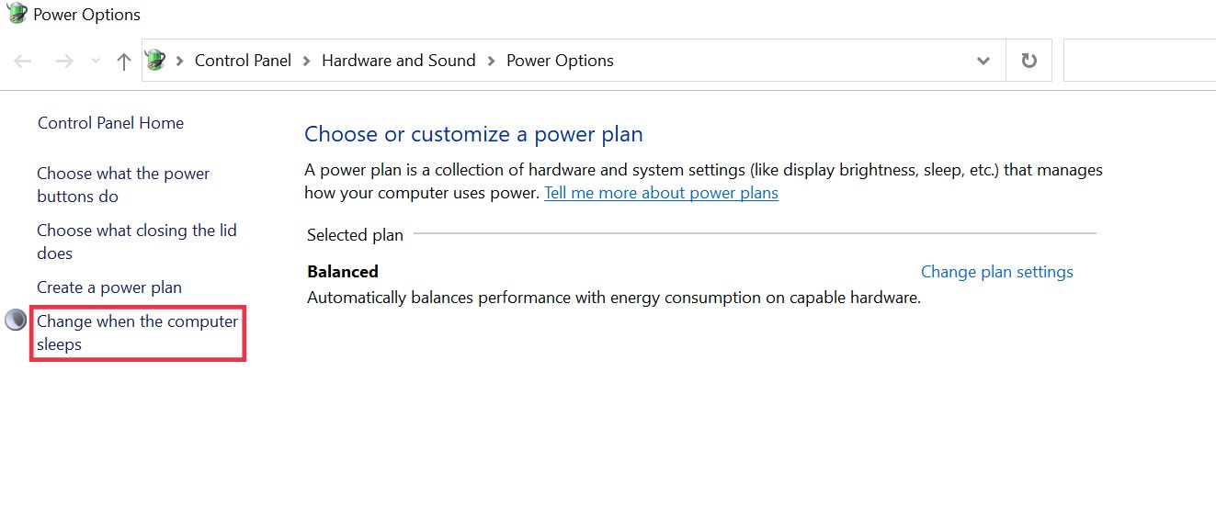This screenshot has height=518, width=1216.
Task: Select Choose what closing the lid does
Action: tap(136, 242)
